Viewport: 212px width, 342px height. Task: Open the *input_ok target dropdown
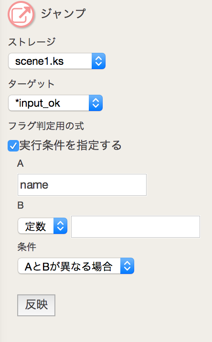click(55, 103)
